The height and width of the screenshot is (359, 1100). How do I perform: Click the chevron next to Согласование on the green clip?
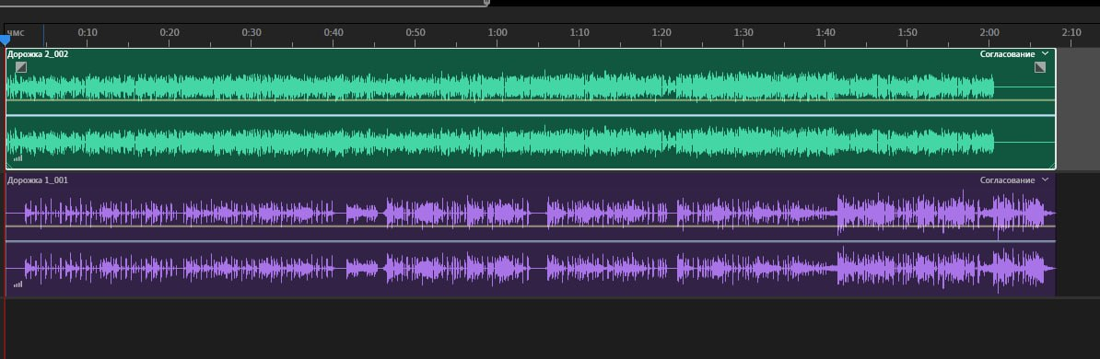[1046, 54]
